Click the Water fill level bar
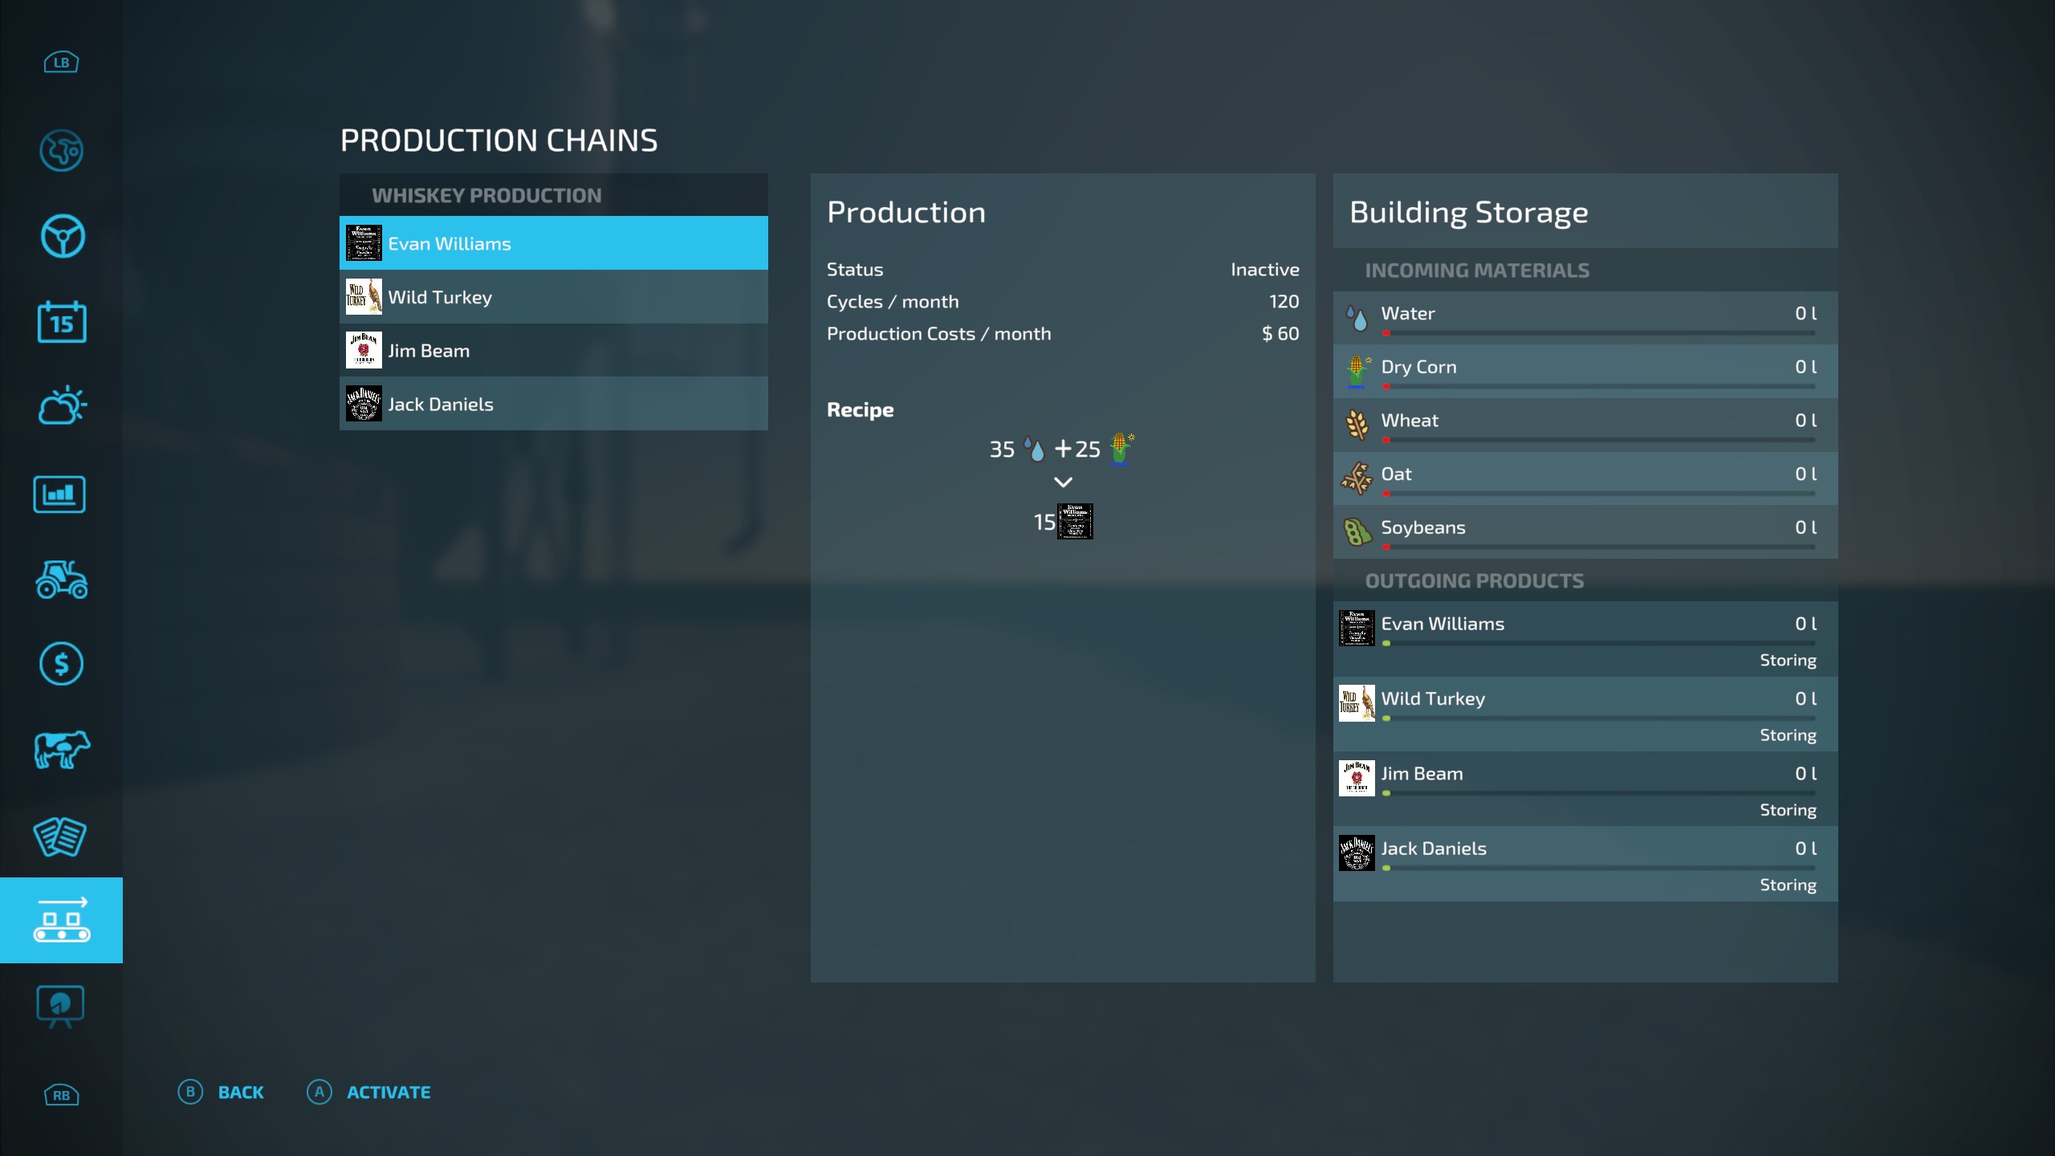The height and width of the screenshot is (1156, 2055). [1597, 332]
